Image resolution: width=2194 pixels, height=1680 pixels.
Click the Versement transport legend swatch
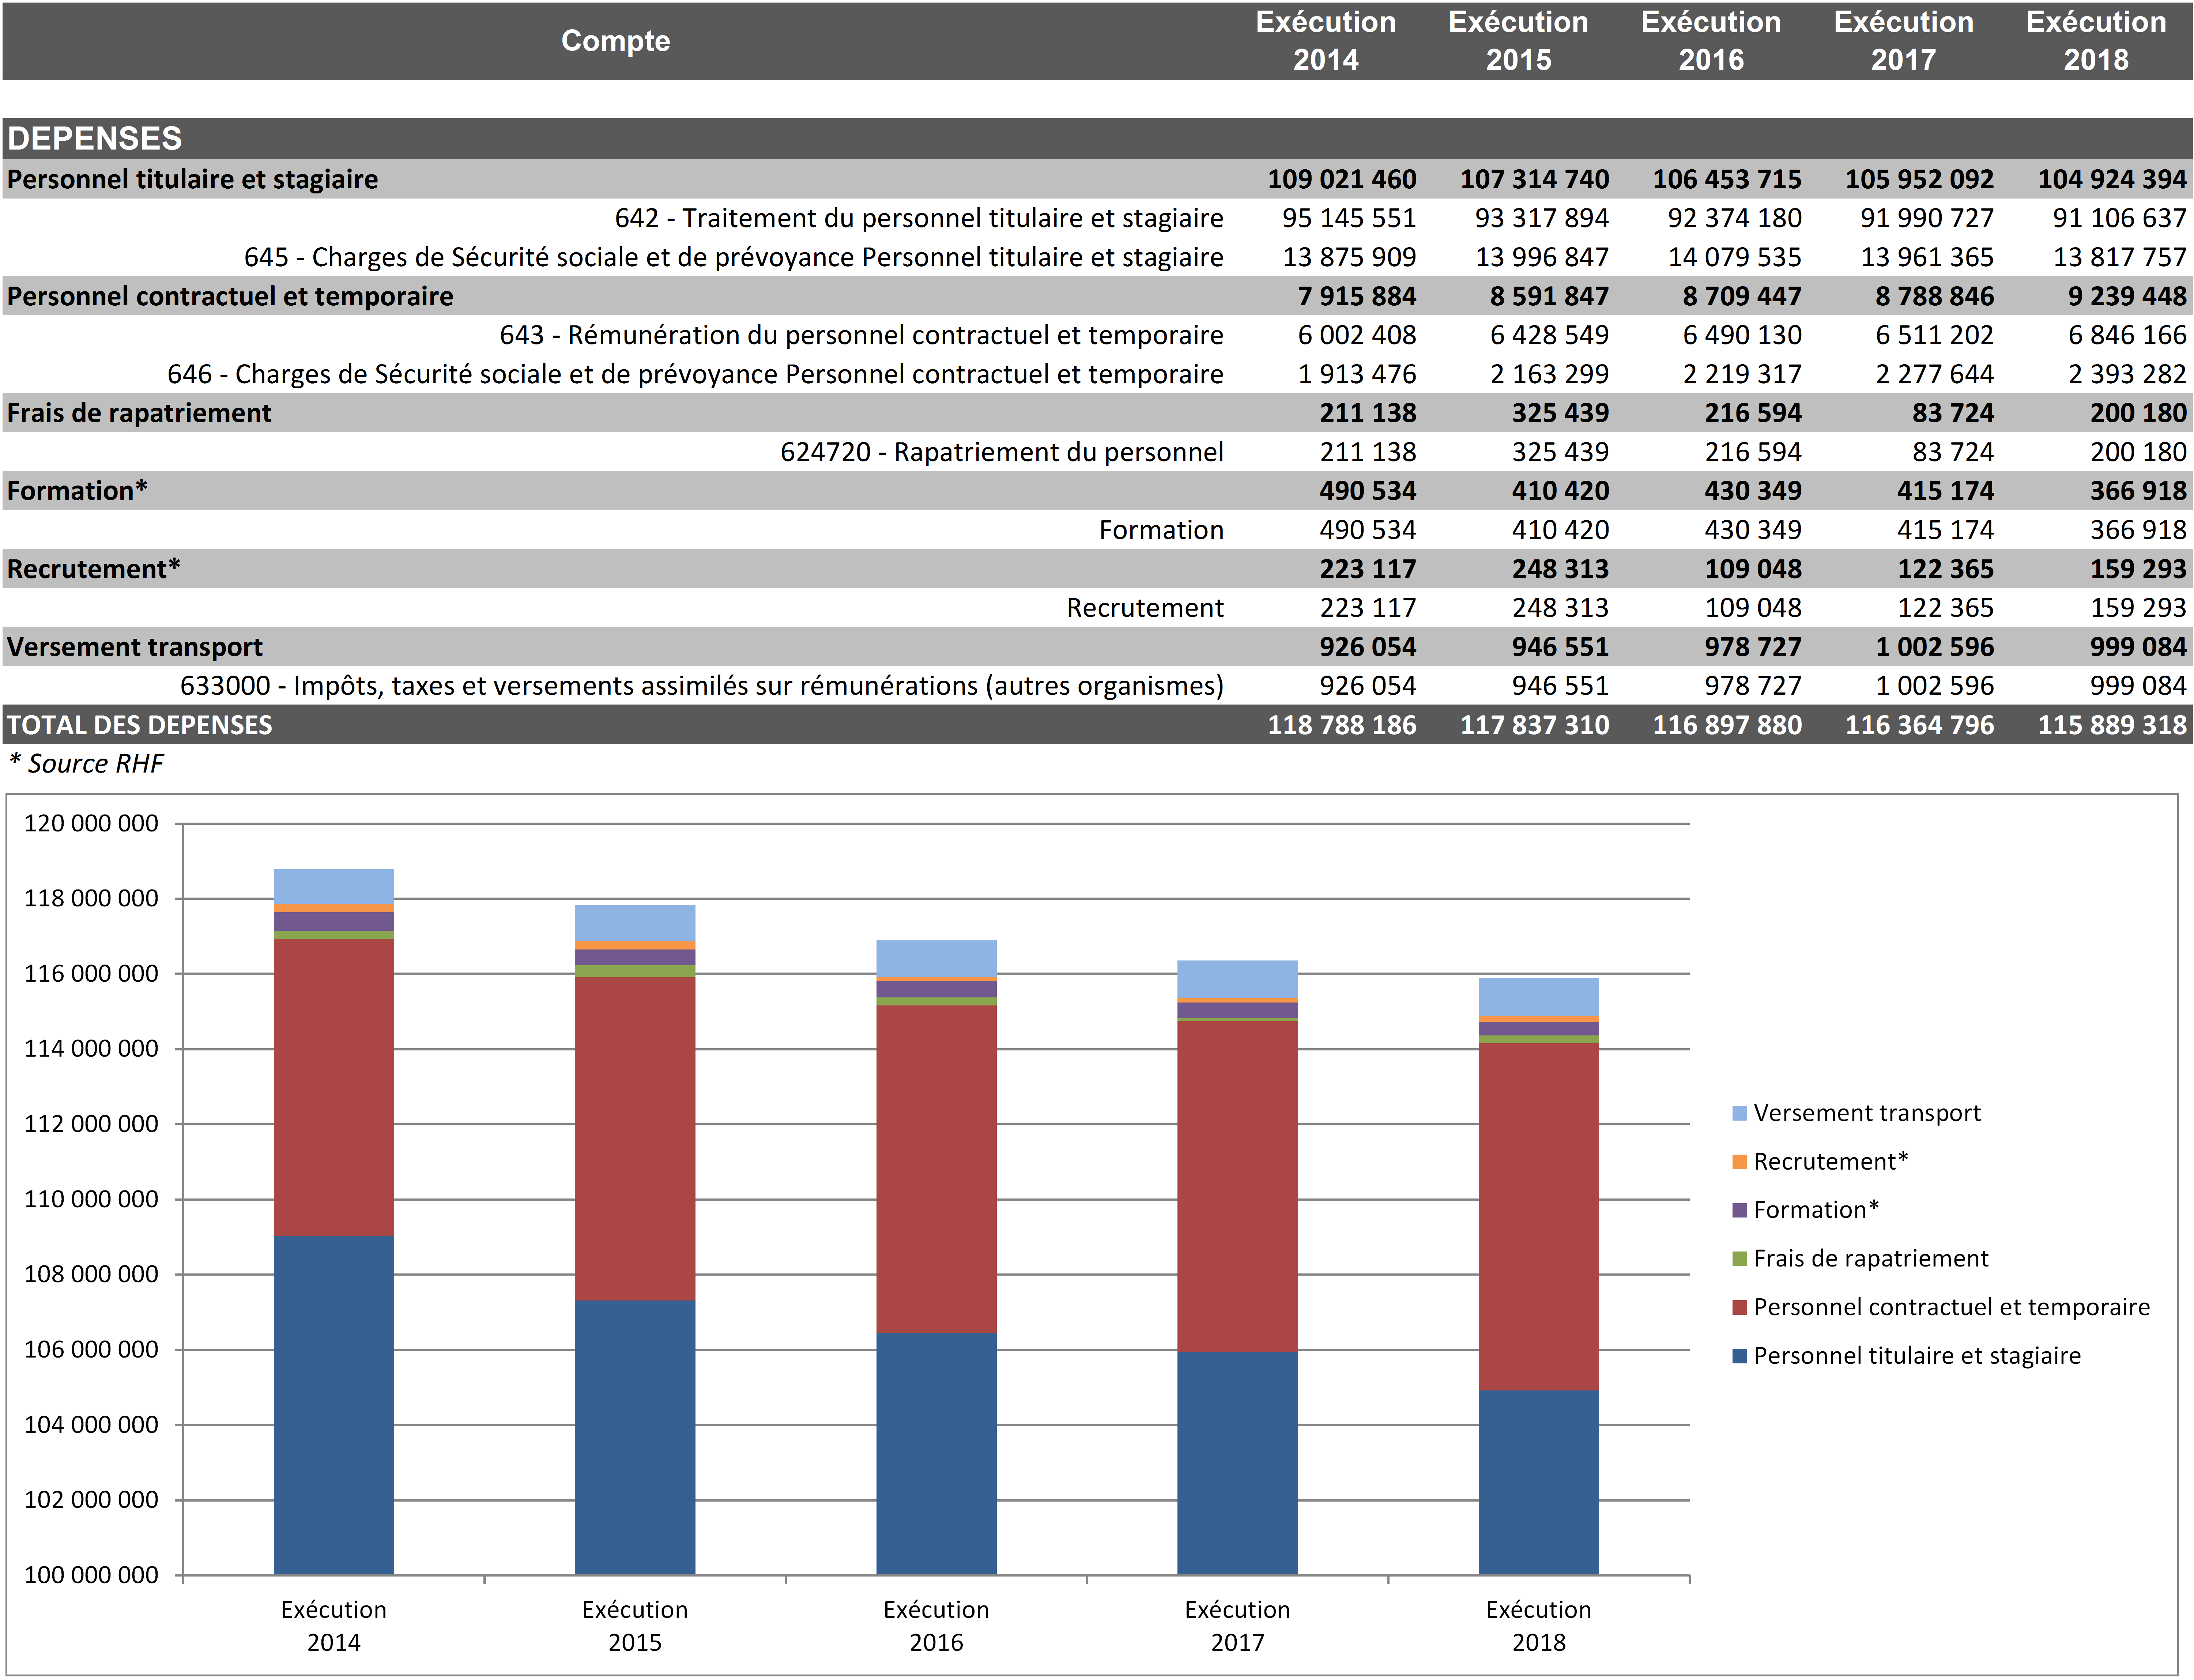coord(1739,1113)
